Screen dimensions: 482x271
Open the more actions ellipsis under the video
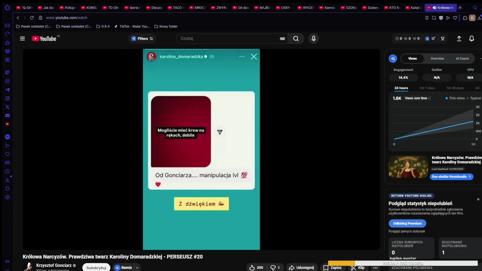(x=375, y=268)
